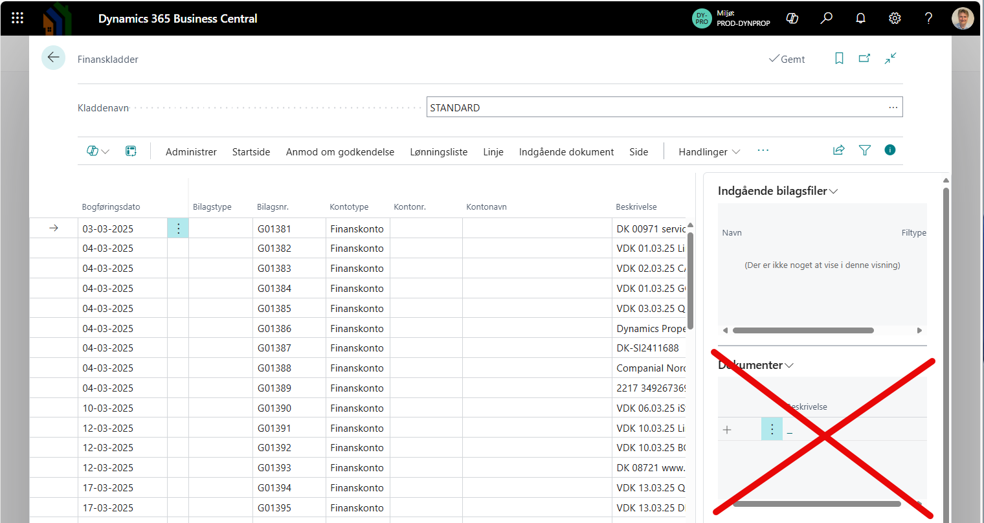Collapse the page with shrink arrows icon
The height and width of the screenshot is (523, 984).
click(x=891, y=58)
